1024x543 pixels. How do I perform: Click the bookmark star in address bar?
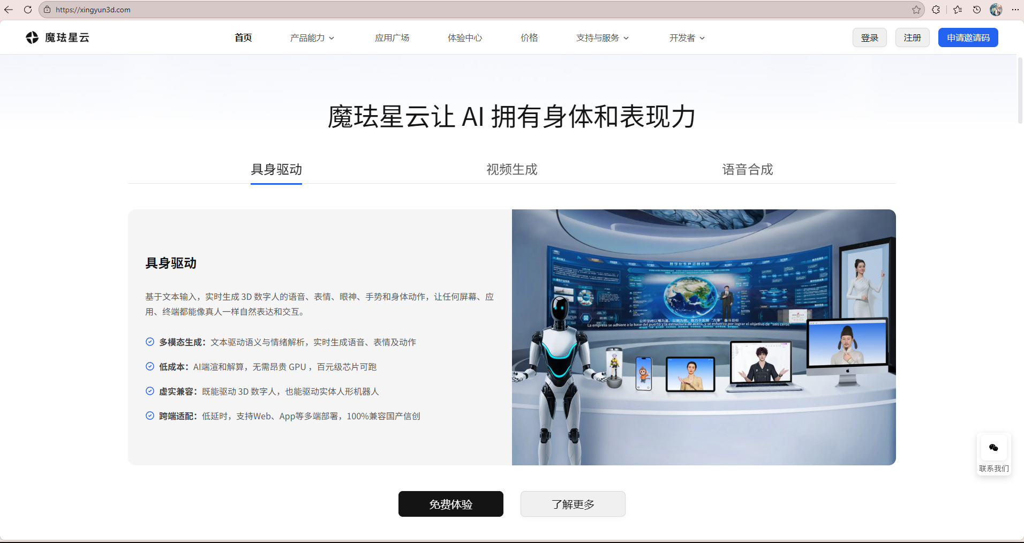click(917, 9)
